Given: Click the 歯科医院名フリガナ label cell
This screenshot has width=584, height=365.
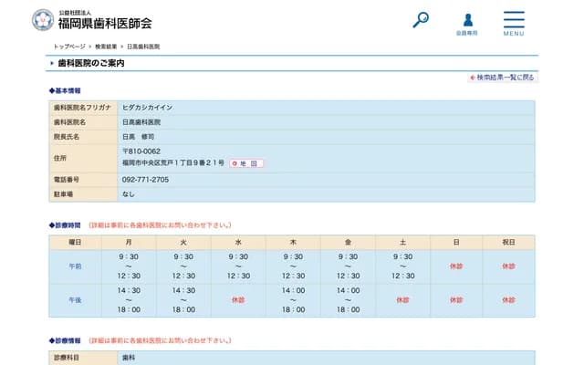Looking at the screenshot, I should point(83,108).
